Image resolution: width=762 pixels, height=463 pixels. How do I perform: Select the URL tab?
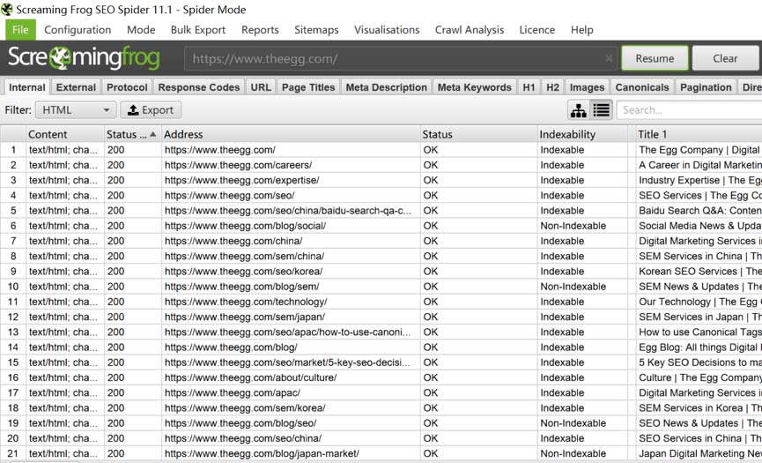[x=261, y=87]
